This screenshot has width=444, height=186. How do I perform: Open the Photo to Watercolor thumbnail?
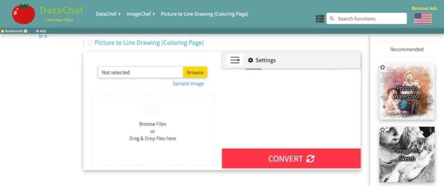tap(407, 92)
